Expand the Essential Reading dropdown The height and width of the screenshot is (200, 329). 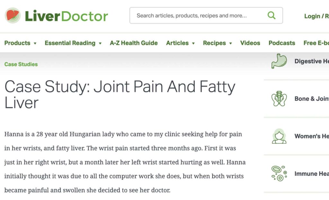pyautogui.click(x=100, y=43)
